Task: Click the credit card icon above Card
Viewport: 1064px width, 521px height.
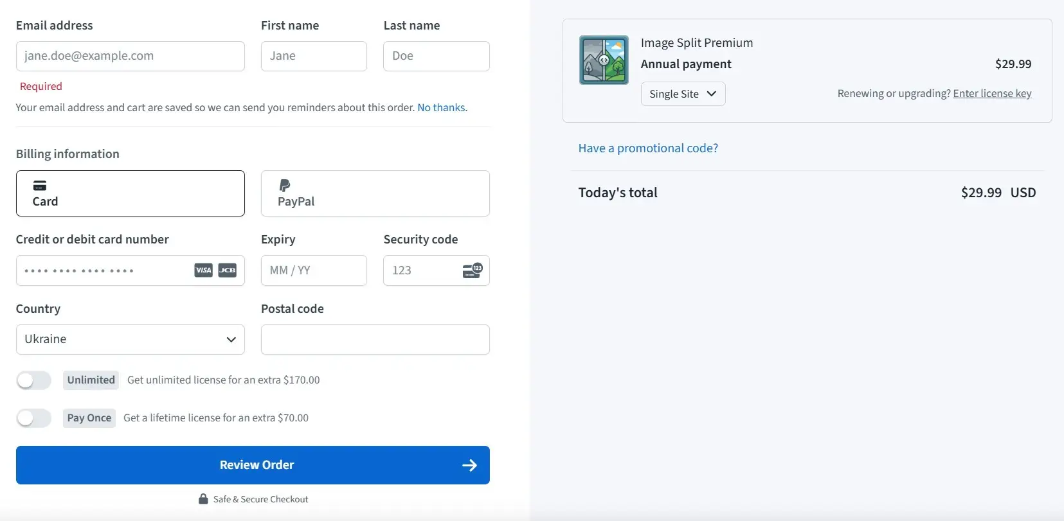Action: 40,186
